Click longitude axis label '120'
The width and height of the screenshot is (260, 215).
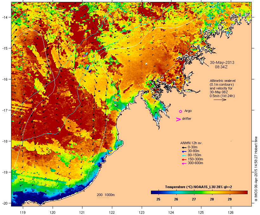tap(53, 212)
